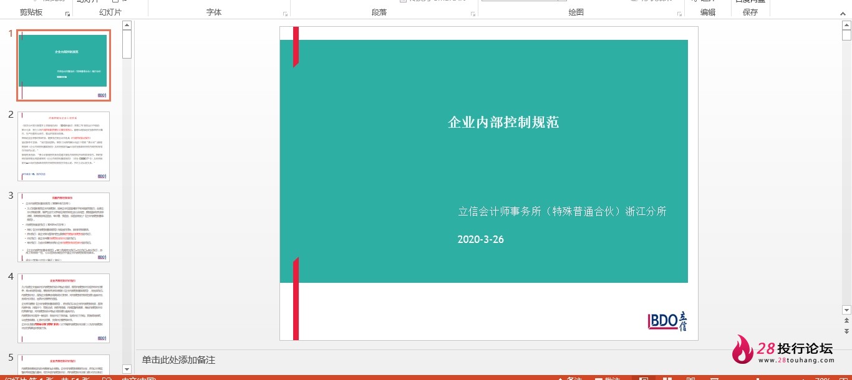
Task: Click the 绘图 group label
Action: (x=576, y=12)
